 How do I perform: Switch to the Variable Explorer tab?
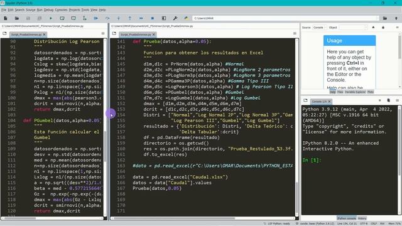coord(355,92)
